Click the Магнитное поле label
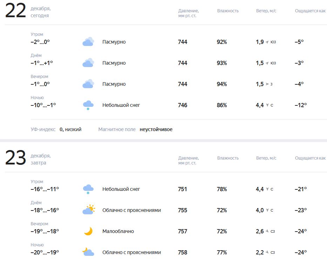Screen dimensions: 327x259 click(117, 129)
